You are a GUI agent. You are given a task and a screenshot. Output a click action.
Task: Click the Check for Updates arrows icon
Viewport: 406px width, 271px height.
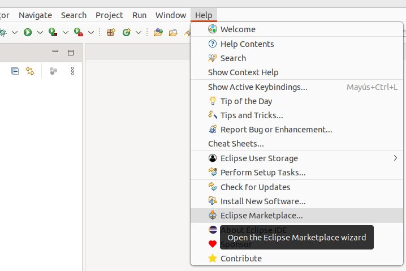[213, 187]
